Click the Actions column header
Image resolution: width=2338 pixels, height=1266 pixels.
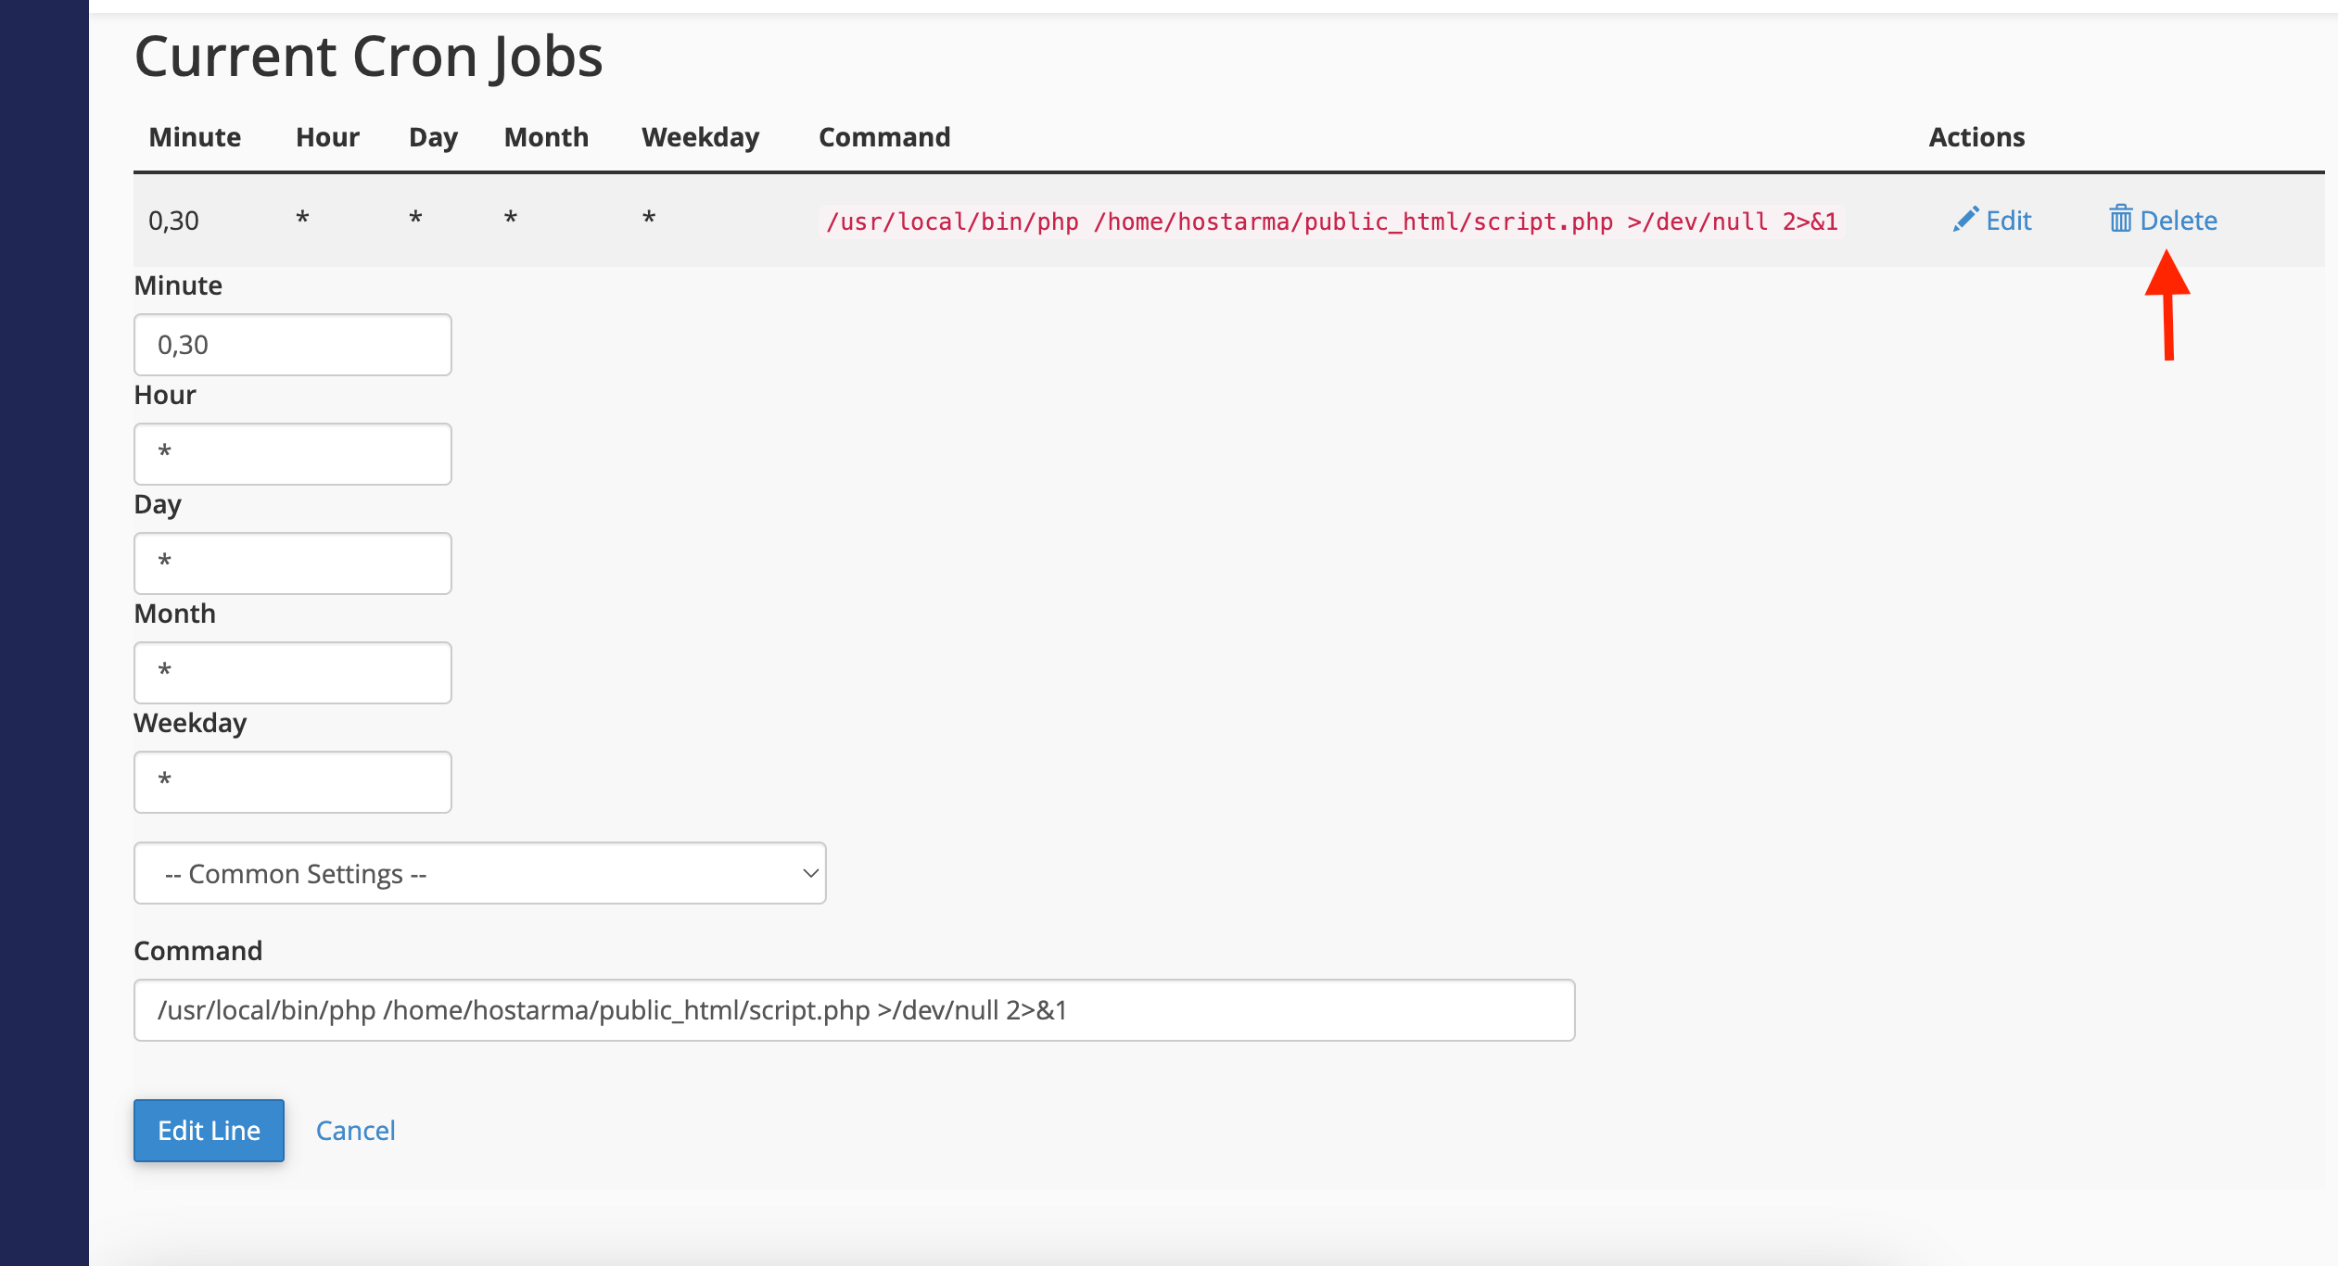[1976, 137]
